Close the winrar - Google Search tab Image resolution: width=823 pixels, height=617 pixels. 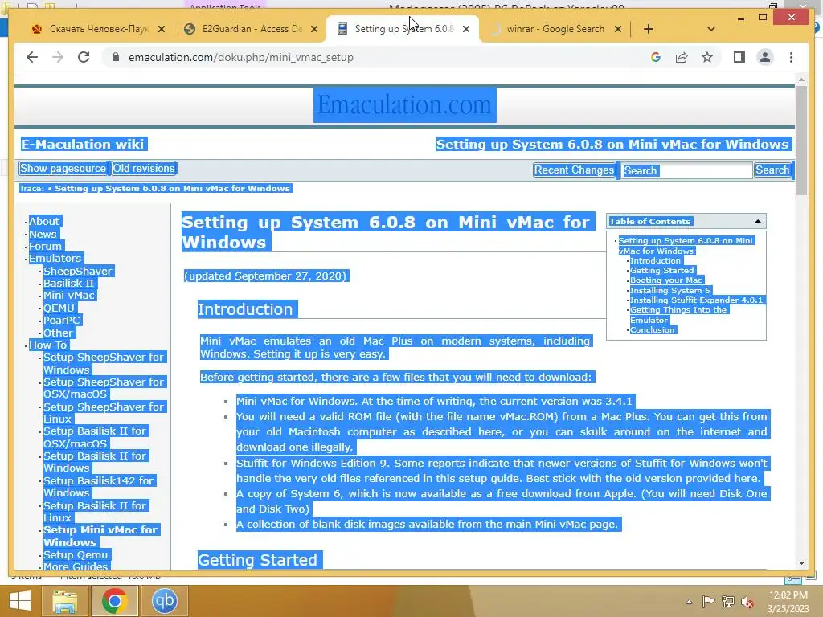pos(618,29)
